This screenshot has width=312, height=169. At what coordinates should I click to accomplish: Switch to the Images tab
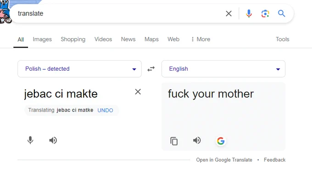coord(42,39)
